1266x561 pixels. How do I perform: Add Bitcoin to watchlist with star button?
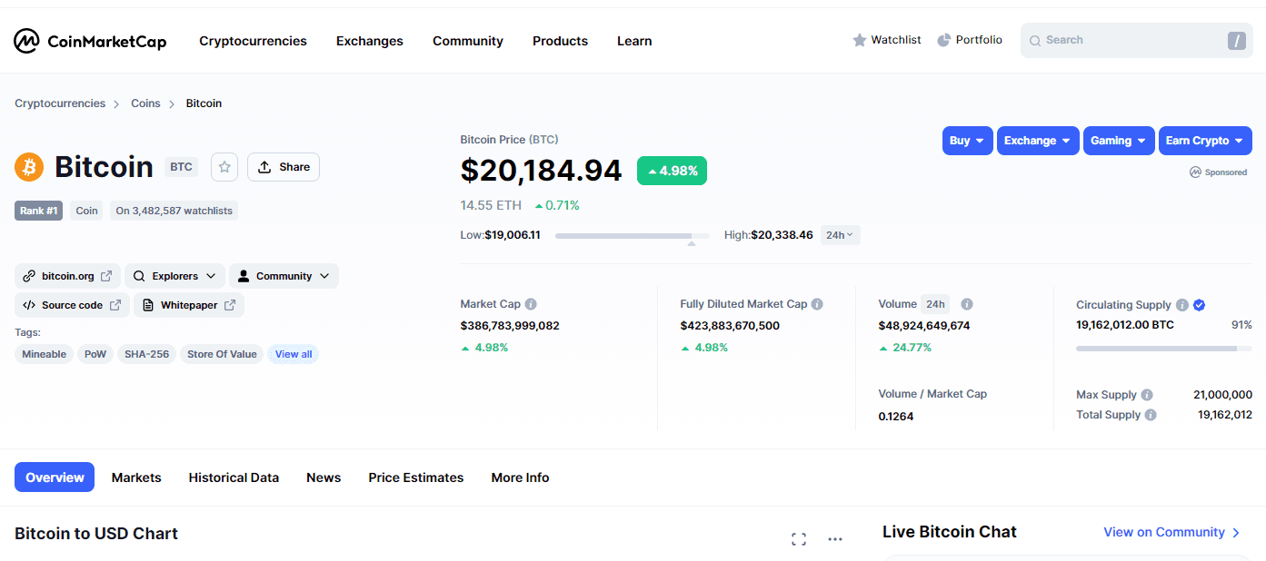224,167
